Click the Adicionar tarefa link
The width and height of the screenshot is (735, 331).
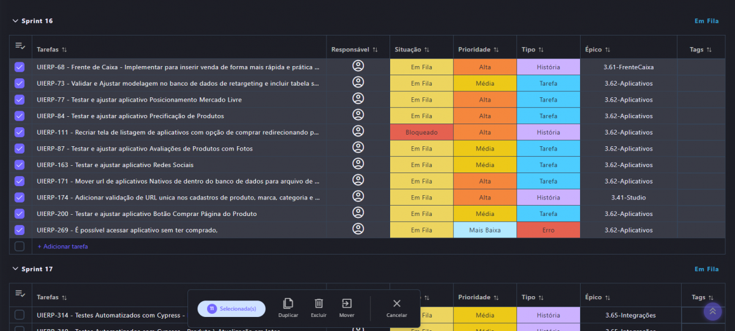[62, 247]
